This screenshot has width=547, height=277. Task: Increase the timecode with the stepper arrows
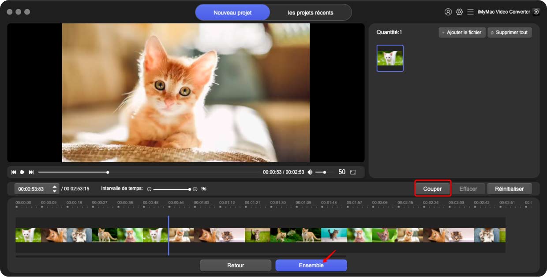(55, 187)
